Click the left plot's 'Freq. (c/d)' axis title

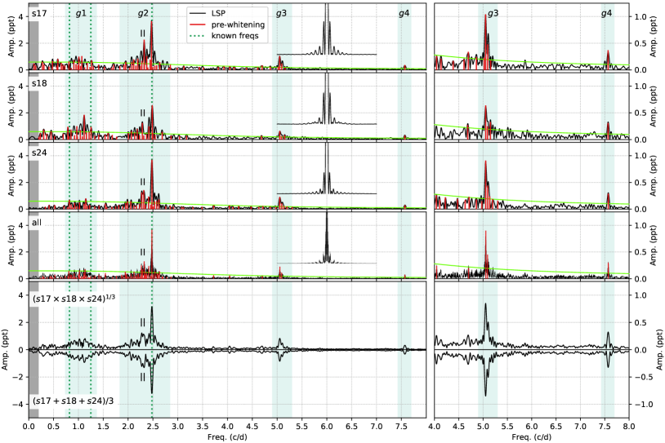click(227, 436)
